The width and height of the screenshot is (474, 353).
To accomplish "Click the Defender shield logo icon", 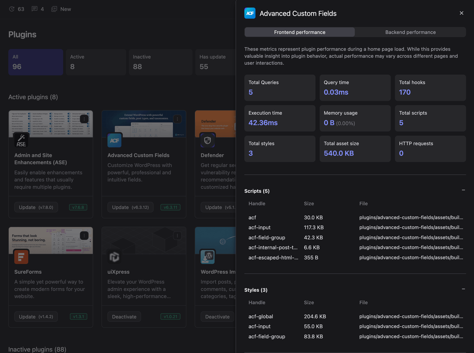I will point(208,140).
